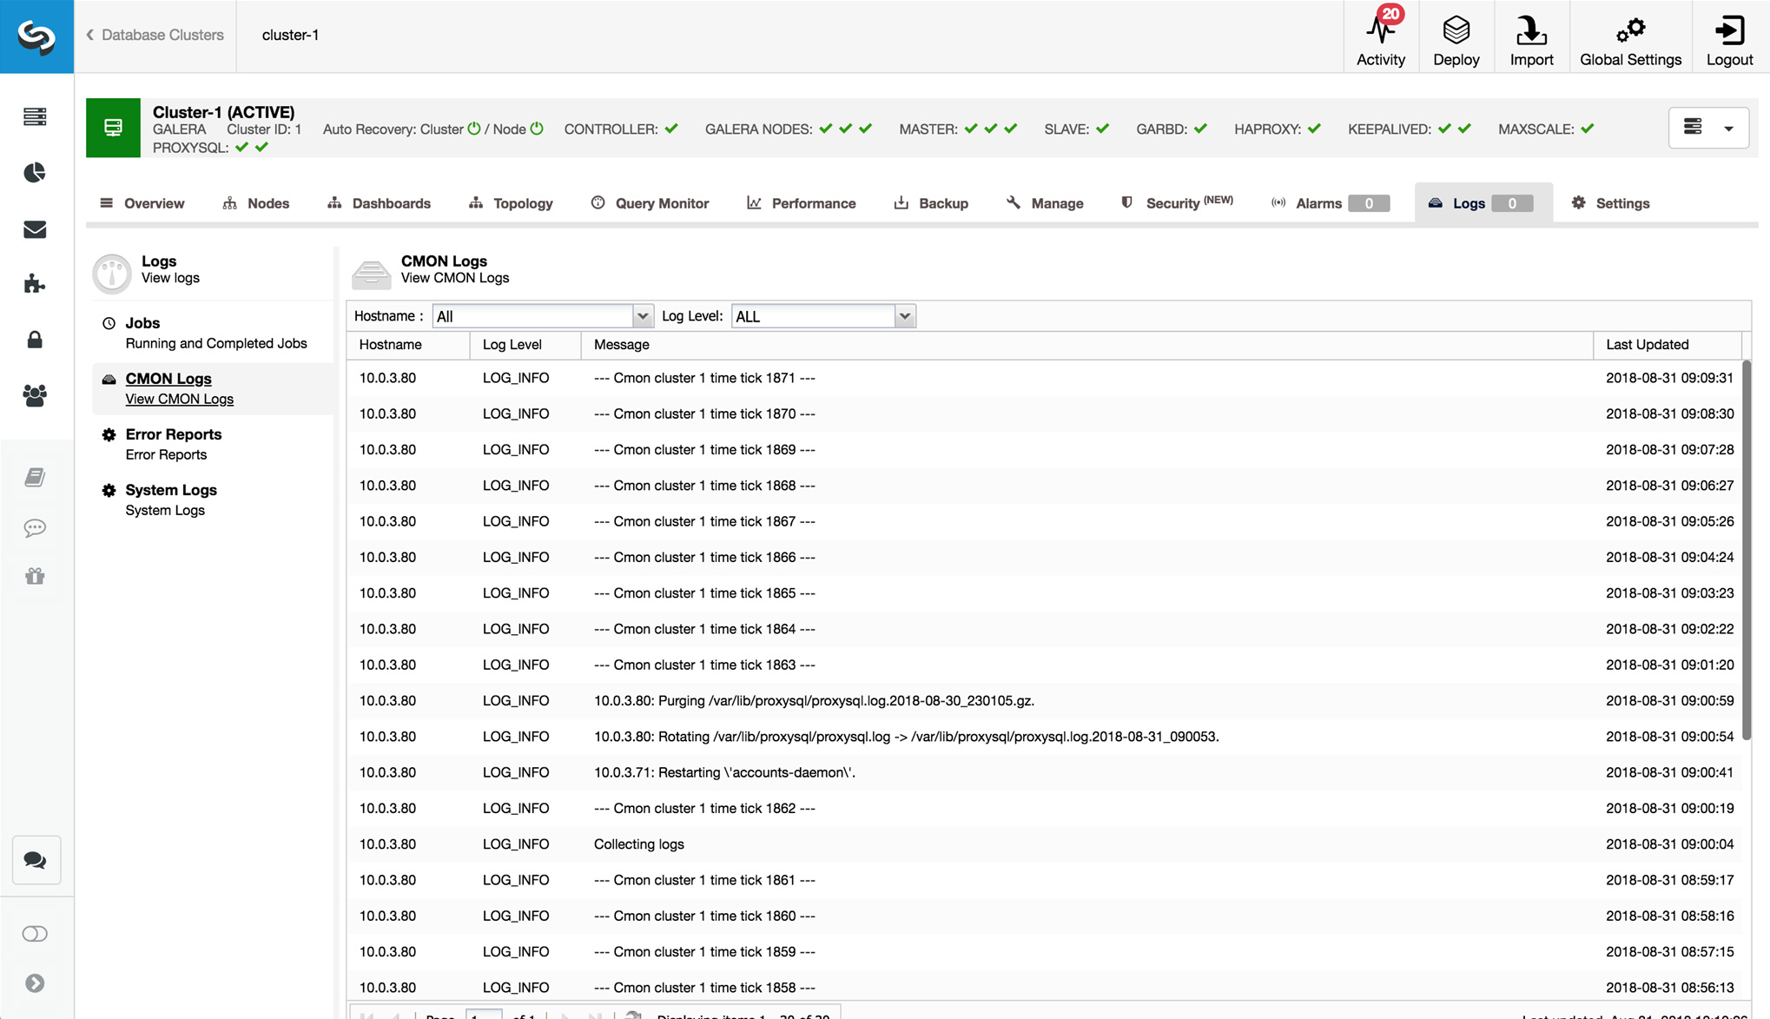
Task: Toggle Cluster auto recovery power icon
Action: click(x=474, y=129)
